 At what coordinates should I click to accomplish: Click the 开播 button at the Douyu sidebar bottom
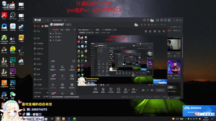[x=37, y=97]
